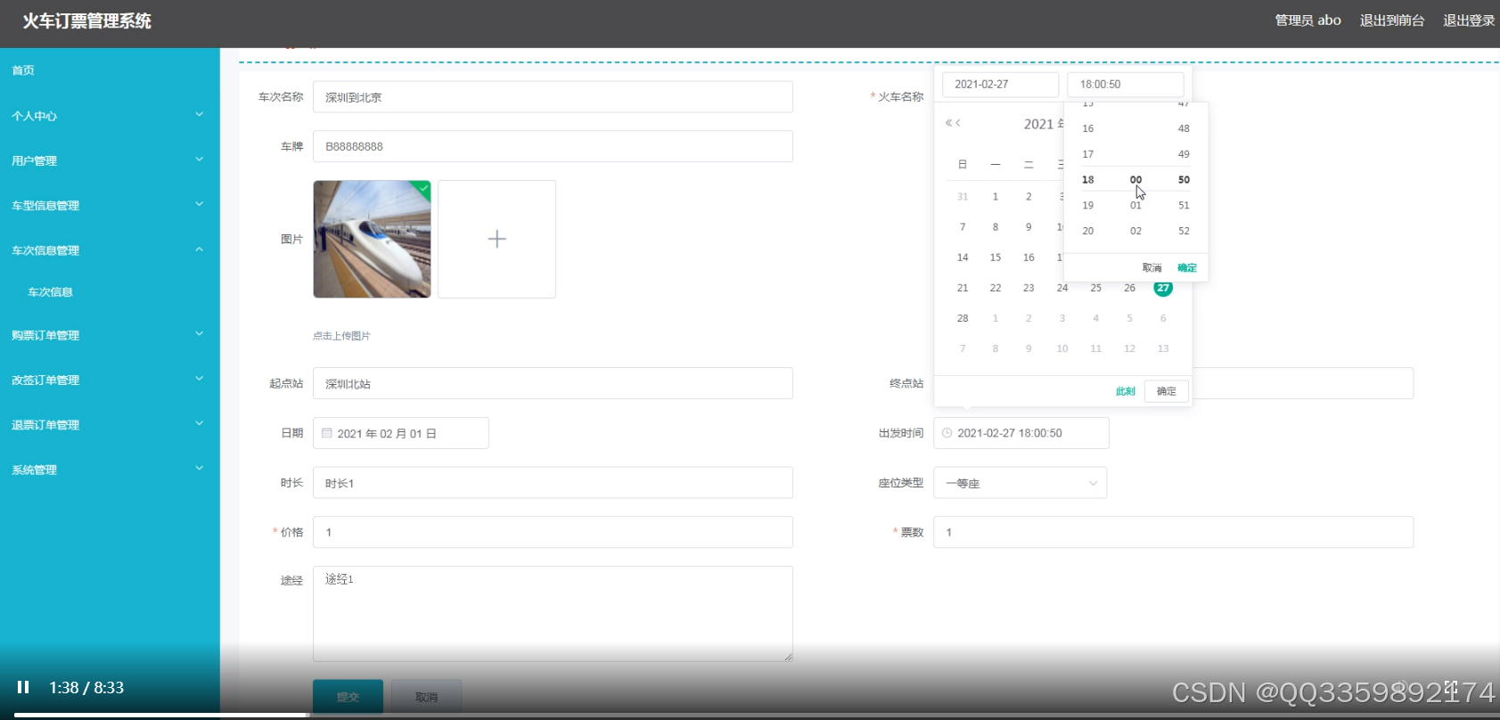Viewport: 1500px width, 720px height.
Task: Click 出发时间 datetime field
Action: coord(1020,433)
